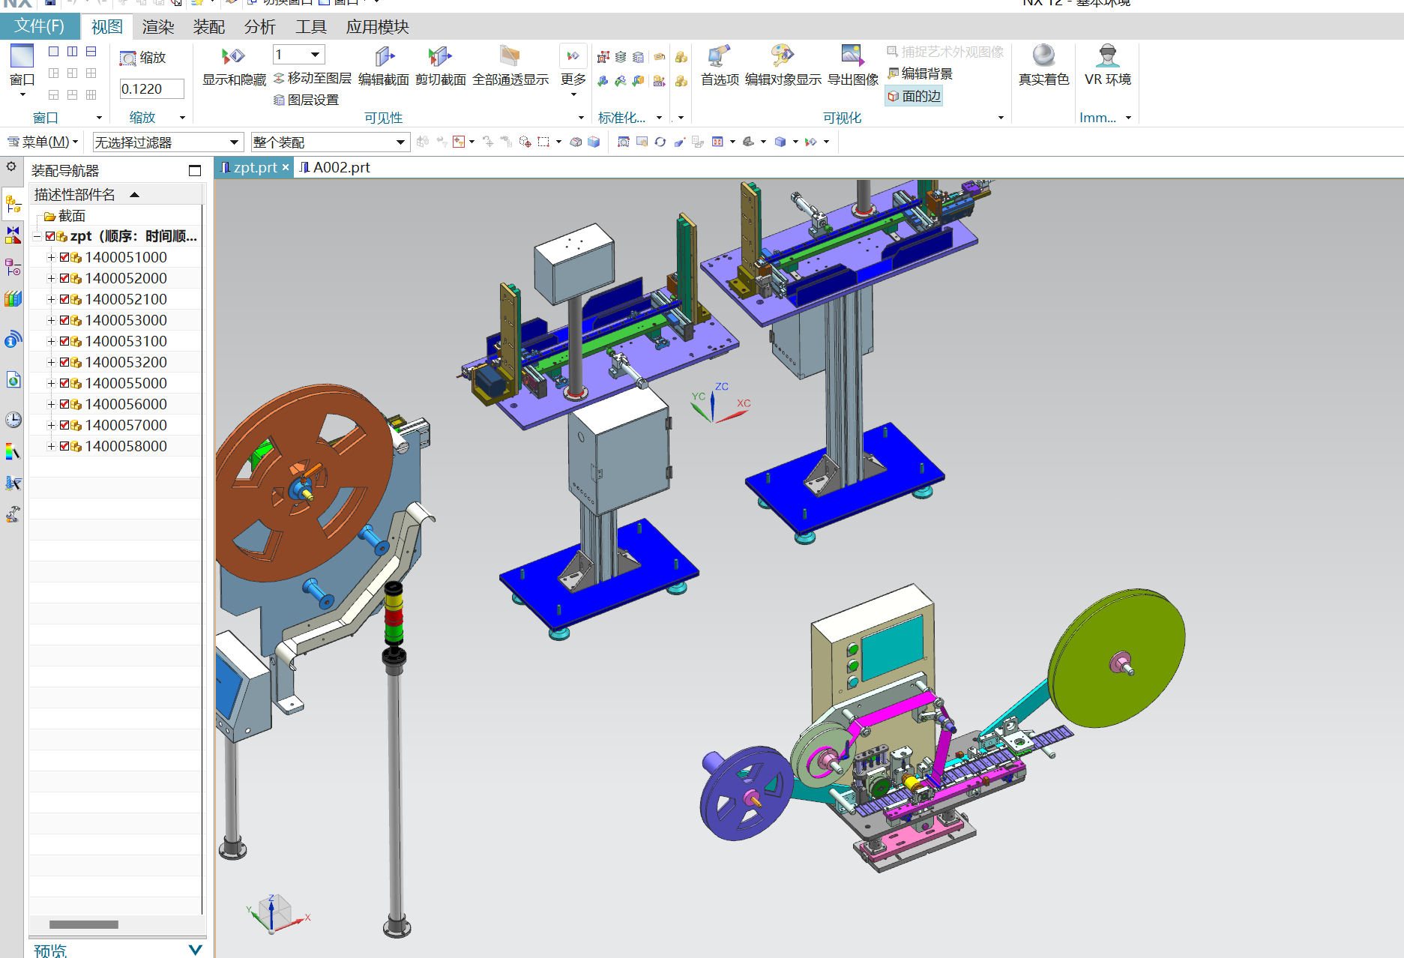Uncheck component 1400055000 checkbox

click(64, 383)
